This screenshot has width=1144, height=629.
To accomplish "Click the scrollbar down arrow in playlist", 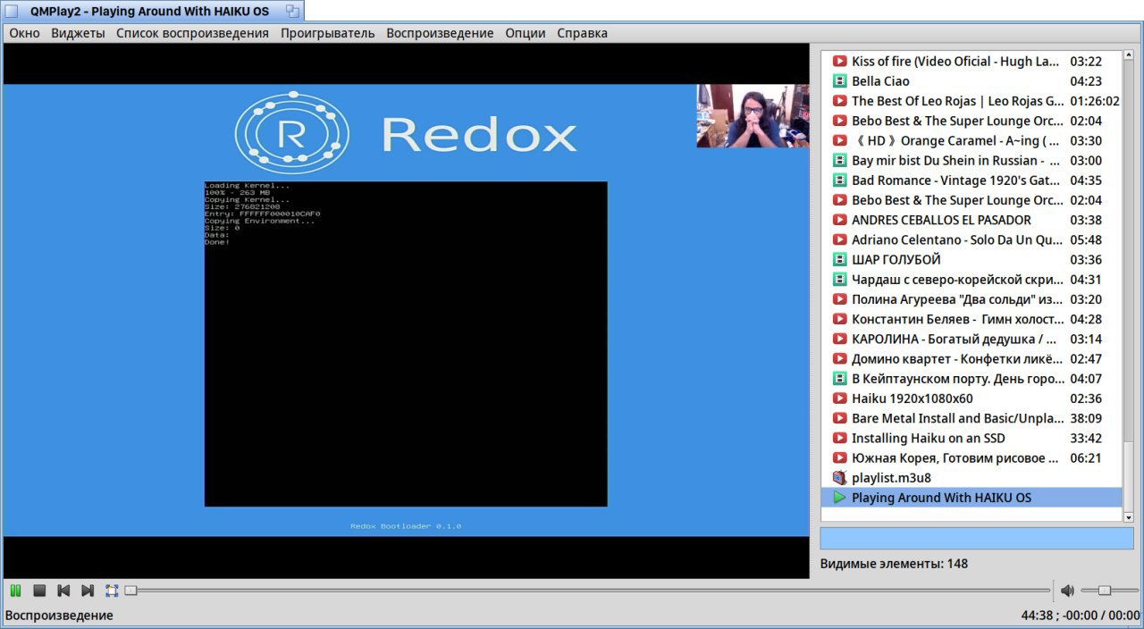I will point(1128,517).
